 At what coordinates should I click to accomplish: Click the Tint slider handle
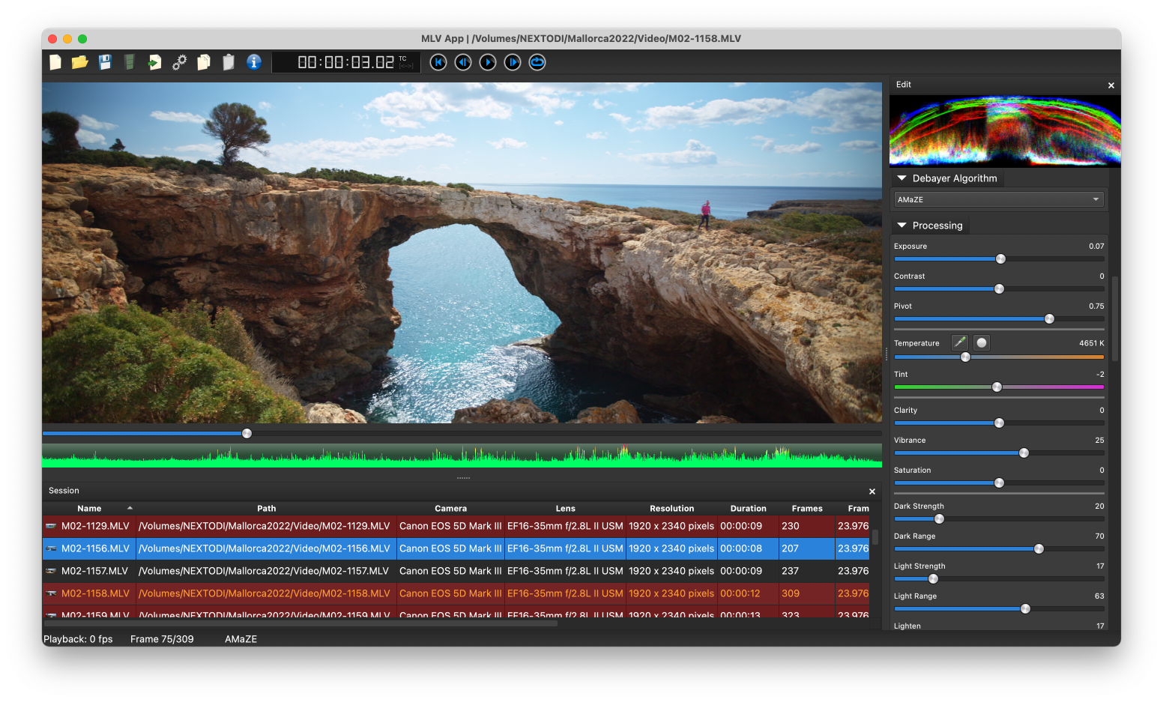click(997, 387)
